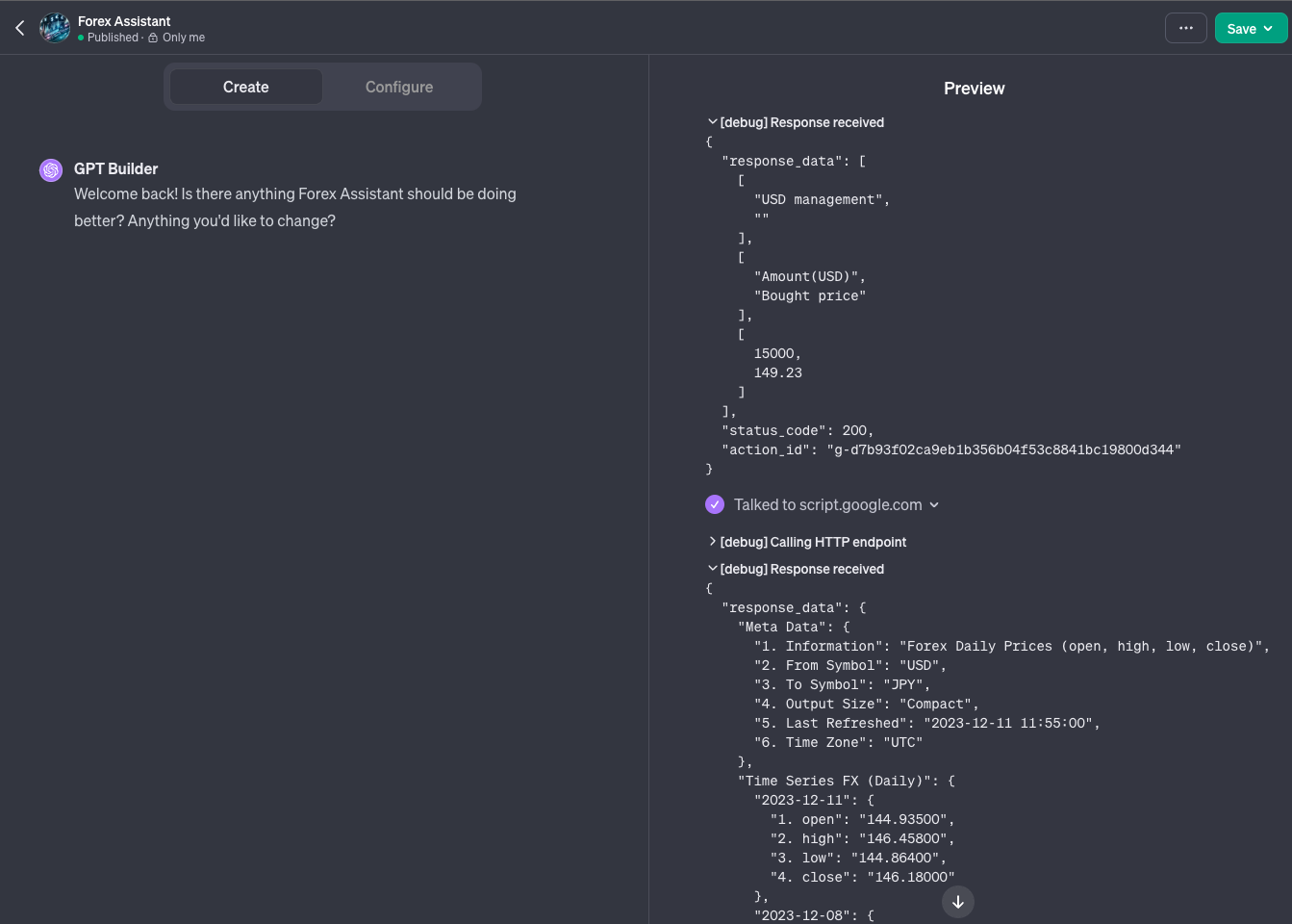Viewport: 1292px width, 924px height.
Task: Click the "USD management" JSON line
Action: point(823,199)
